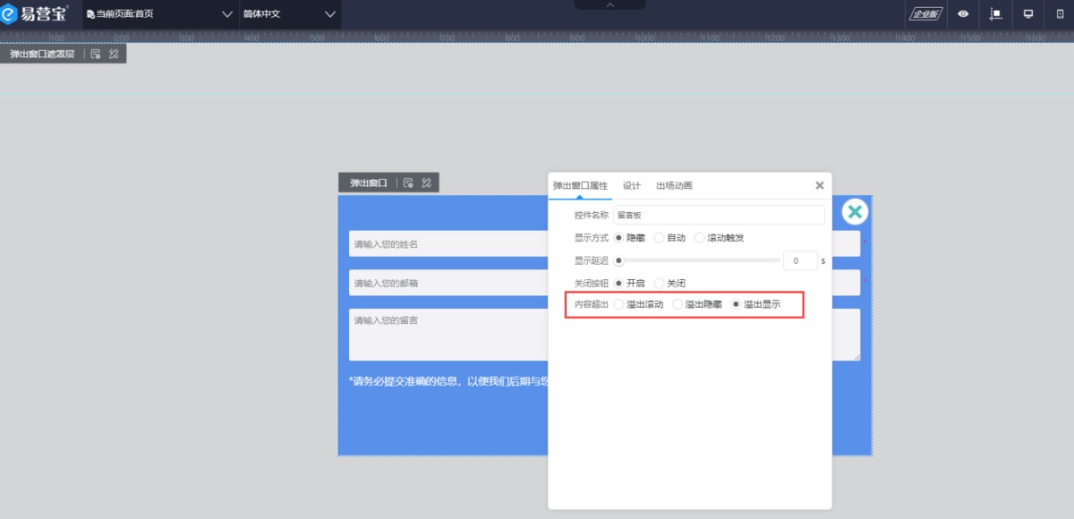
Task: Open the desktop monitor view icon
Action: point(1028,14)
